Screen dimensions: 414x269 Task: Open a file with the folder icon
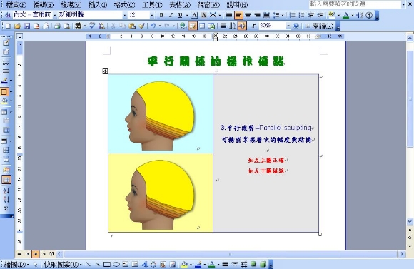tap(17, 26)
